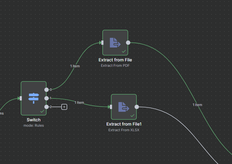The height and width of the screenshot is (164, 232).
Task: Select output port 1 of the Switch
Action: click(46, 98)
